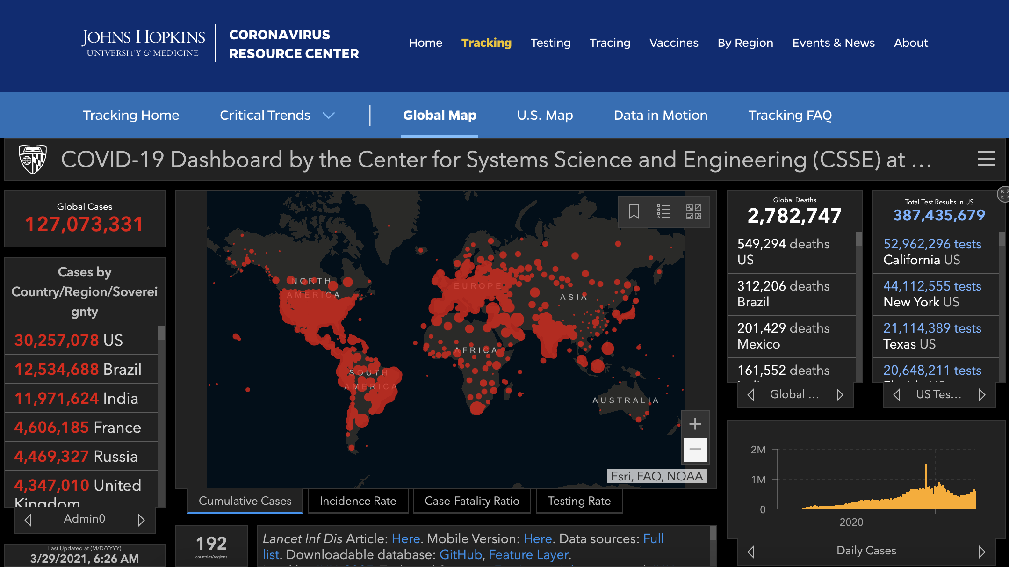Open the U.S. Map page
Viewport: 1009px width, 567px height.
[545, 116]
